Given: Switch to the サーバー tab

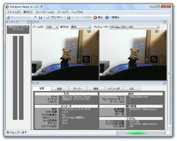Looking at the screenshot, I should pos(78,89).
